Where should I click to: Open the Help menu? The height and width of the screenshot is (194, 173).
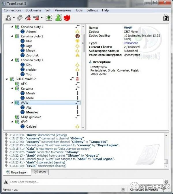[105, 10]
